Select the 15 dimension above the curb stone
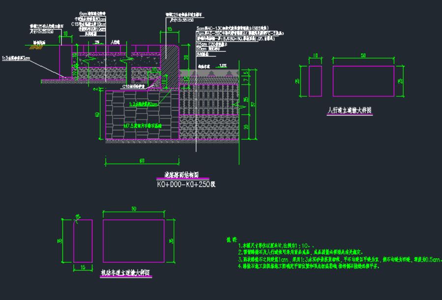The image size is (442, 300). click(169, 29)
